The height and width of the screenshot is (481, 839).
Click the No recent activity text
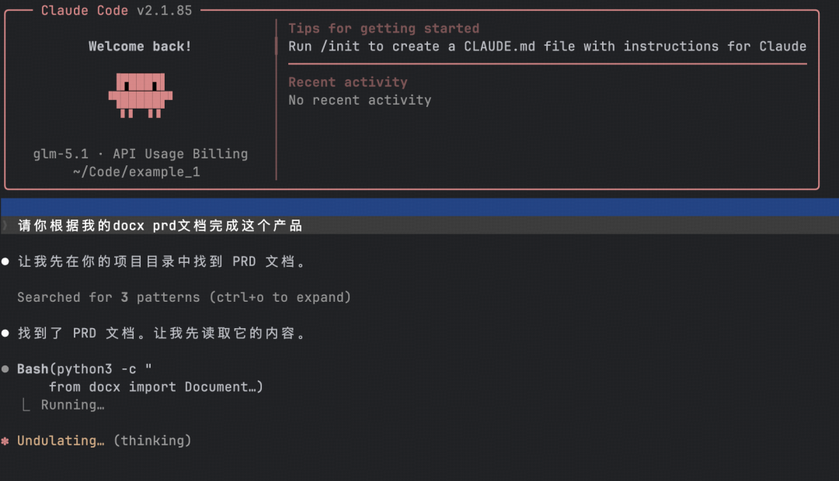(360, 100)
